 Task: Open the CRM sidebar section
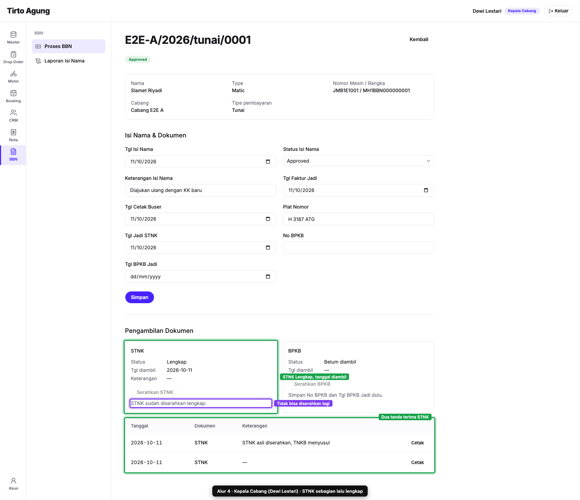tap(13, 116)
